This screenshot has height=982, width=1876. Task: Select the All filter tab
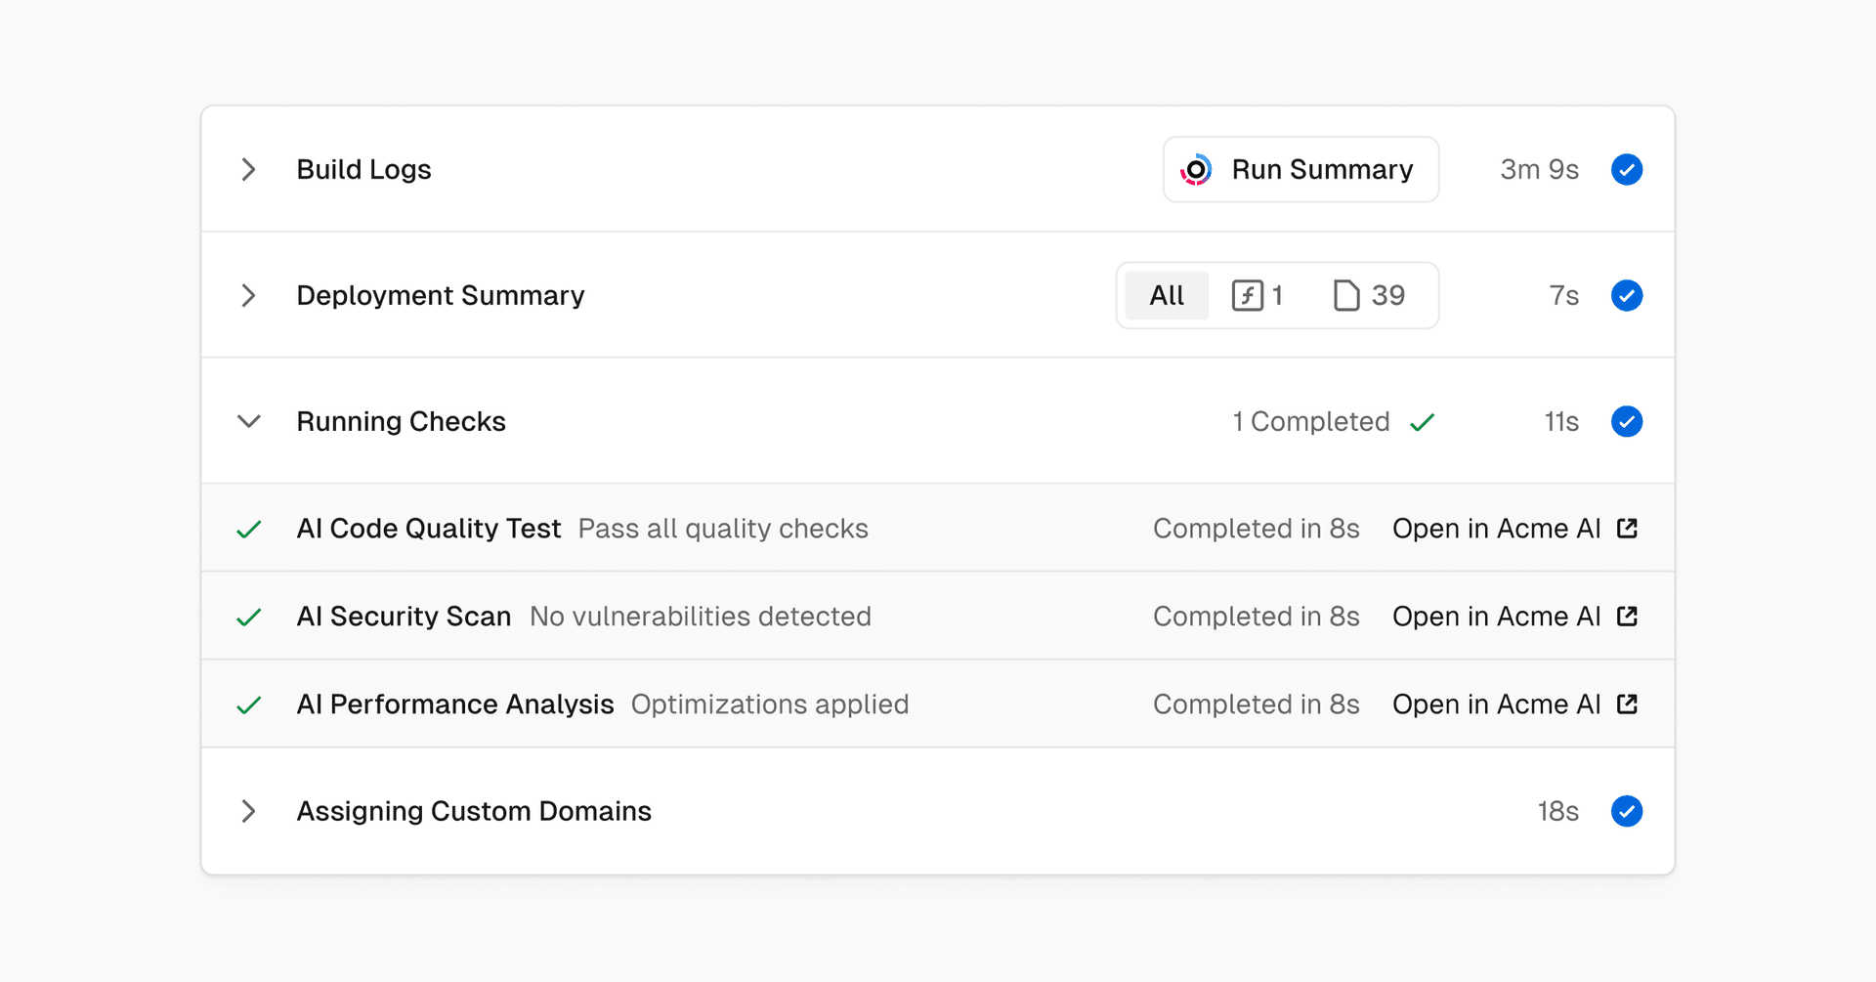1167,295
